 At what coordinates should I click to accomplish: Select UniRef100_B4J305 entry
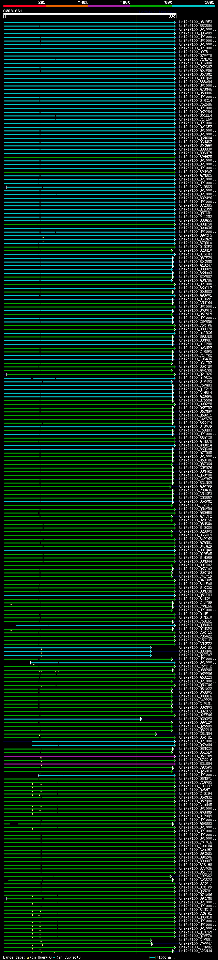point(196,580)
